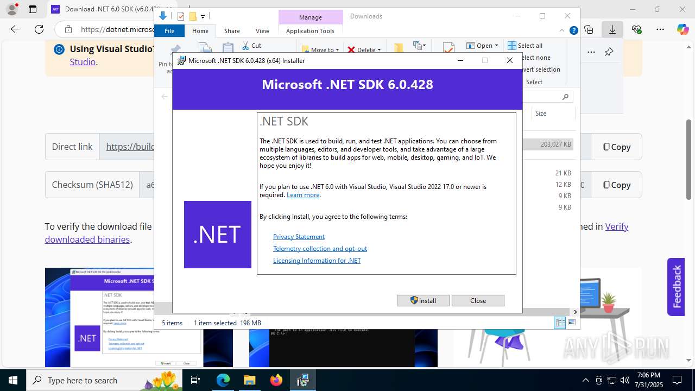695x391 pixels.
Task: Switch Explorer to Details view icon
Action: (x=560, y=323)
